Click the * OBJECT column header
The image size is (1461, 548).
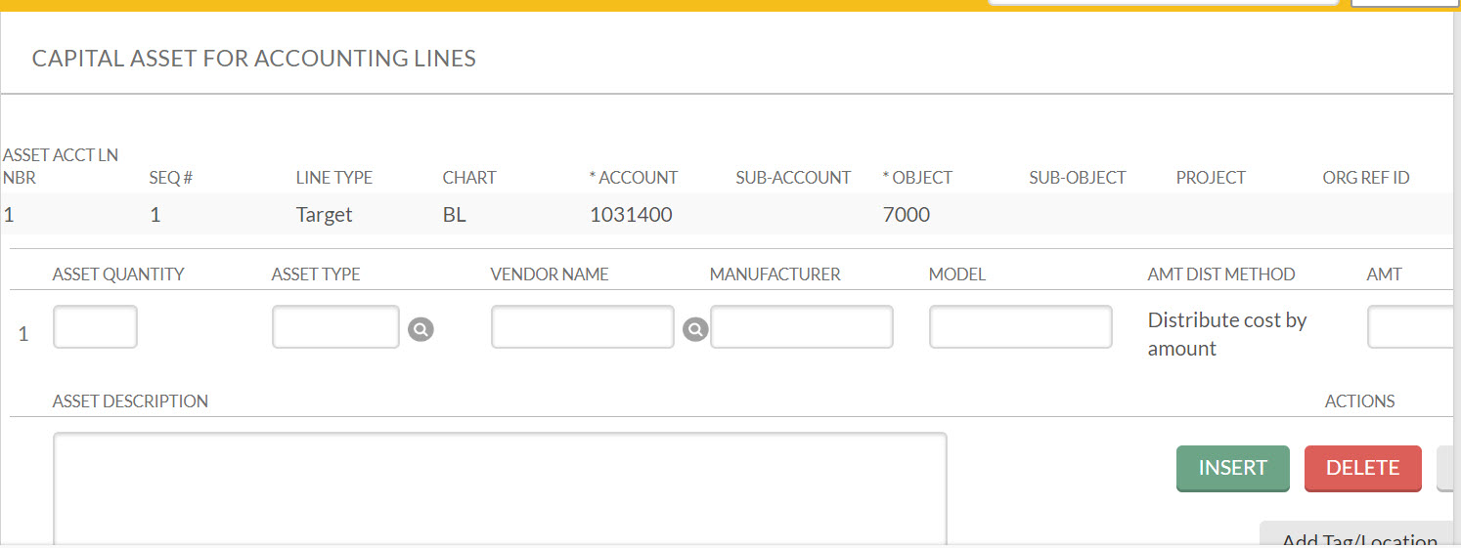click(917, 178)
